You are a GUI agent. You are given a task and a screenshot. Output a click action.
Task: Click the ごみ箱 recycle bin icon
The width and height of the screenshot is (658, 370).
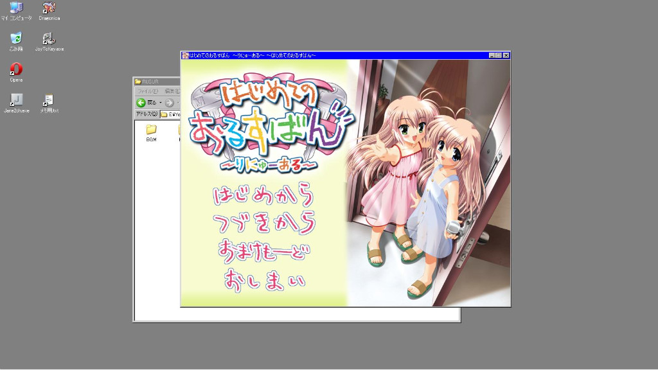[x=16, y=41]
